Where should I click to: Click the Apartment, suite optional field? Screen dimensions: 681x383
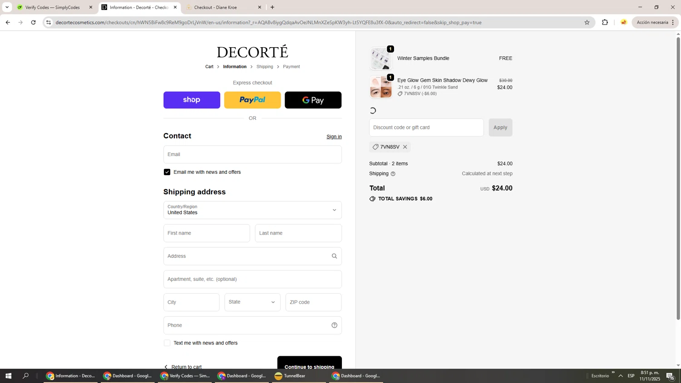[x=252, y=280]
